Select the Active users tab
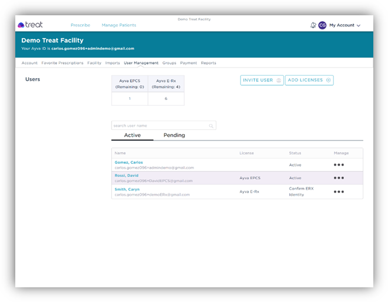This screenshot has width=388, height=302. tap(132, 135)
